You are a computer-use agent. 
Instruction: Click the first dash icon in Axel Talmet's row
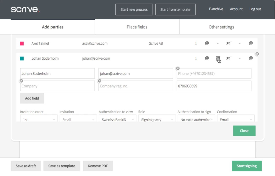(x=218, y=43)
